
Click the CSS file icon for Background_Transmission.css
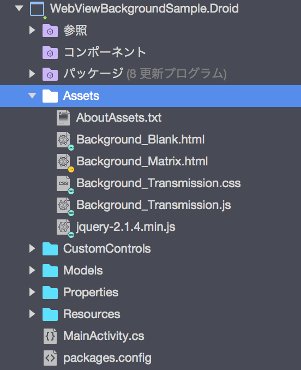63,183
